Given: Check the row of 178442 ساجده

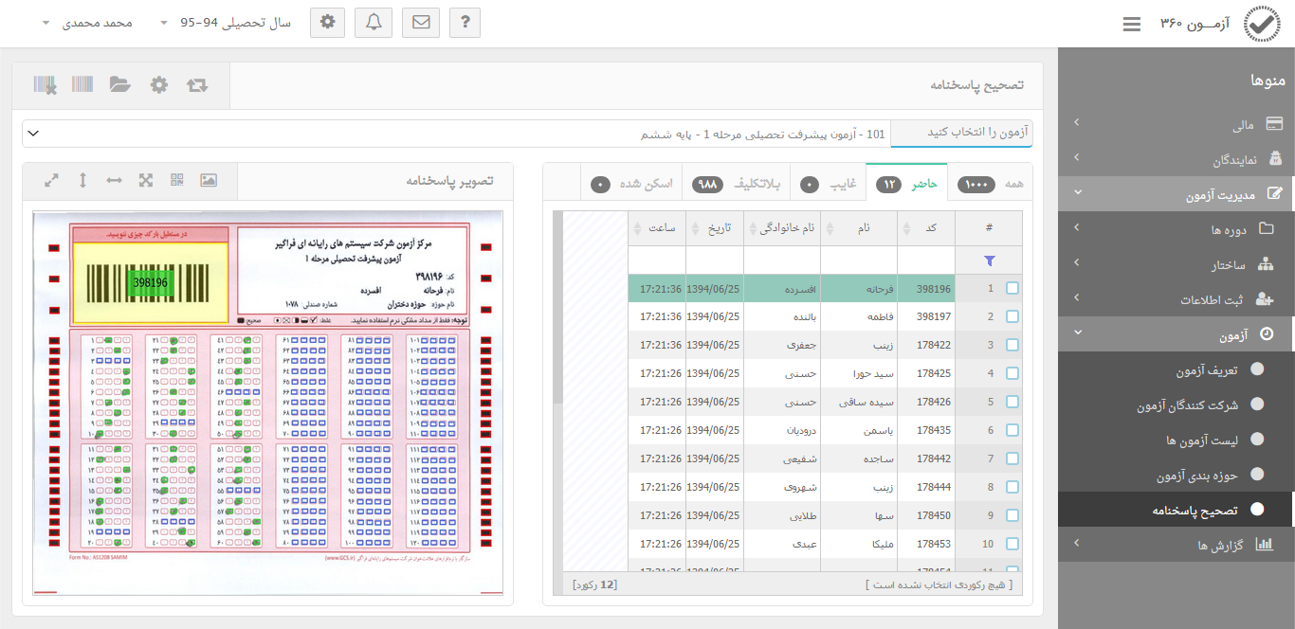Looking at the screenshot, I should [x=1012, y=458].
